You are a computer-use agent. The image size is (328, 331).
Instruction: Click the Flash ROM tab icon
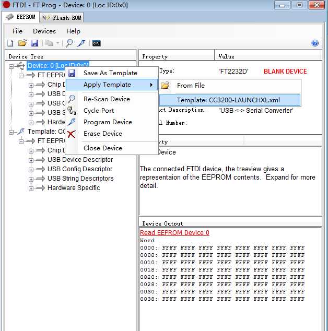tap(46, 18)
